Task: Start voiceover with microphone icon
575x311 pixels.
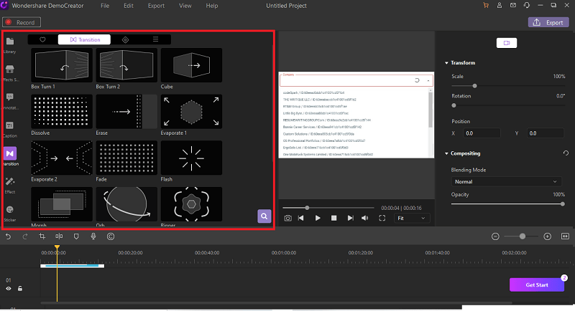Action: (x=93, y=236)
